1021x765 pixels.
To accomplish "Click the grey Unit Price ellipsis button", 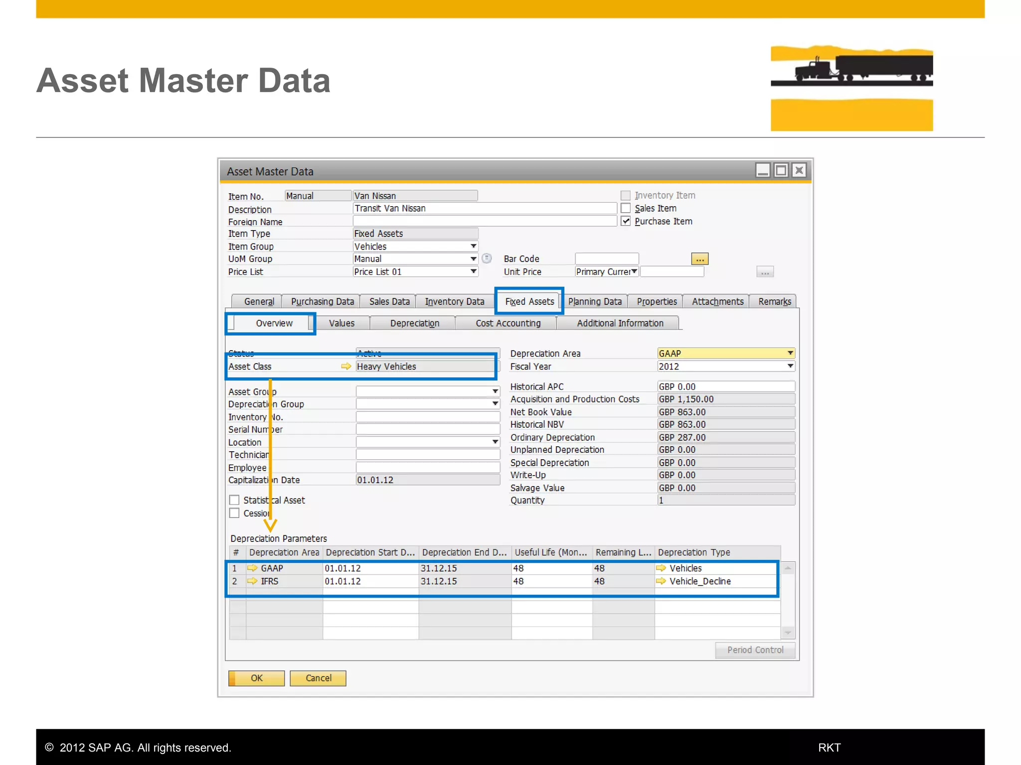I will [x=765, y=271].
